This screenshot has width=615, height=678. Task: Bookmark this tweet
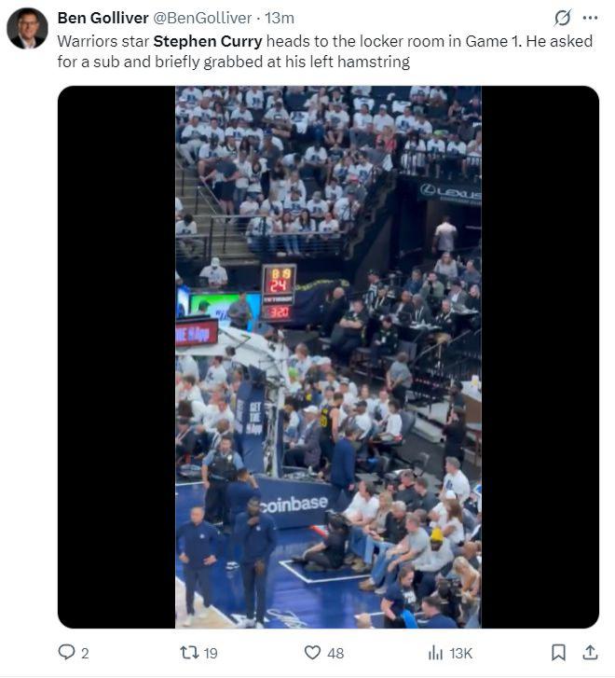pyautogui.click(x=558, y=652)
